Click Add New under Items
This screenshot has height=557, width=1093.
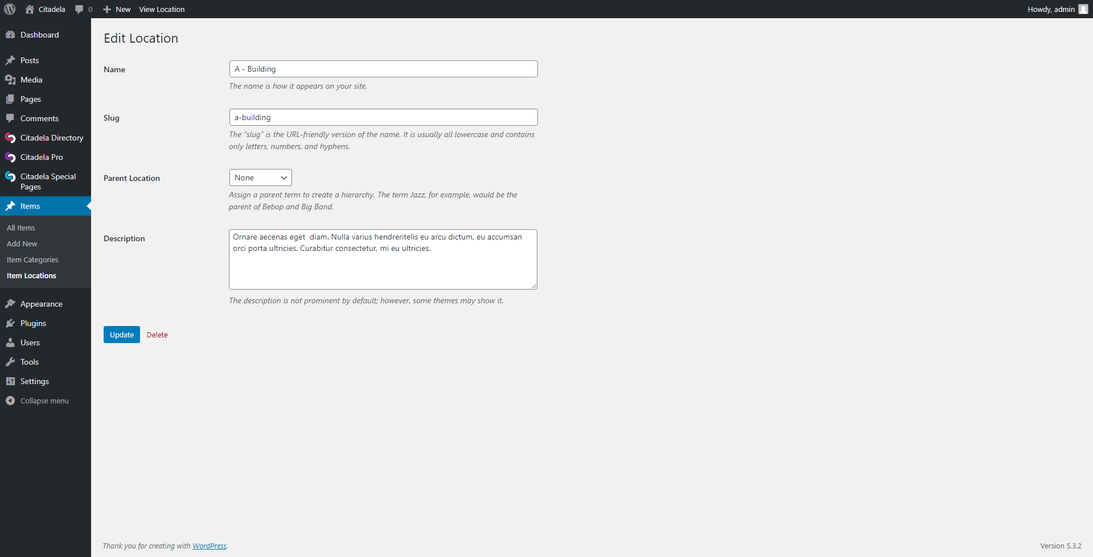pos(22,244)
